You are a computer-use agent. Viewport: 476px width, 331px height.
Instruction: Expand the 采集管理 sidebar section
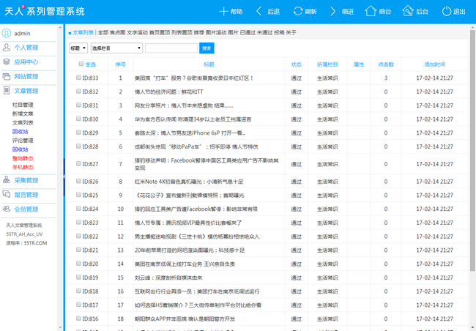26,180
